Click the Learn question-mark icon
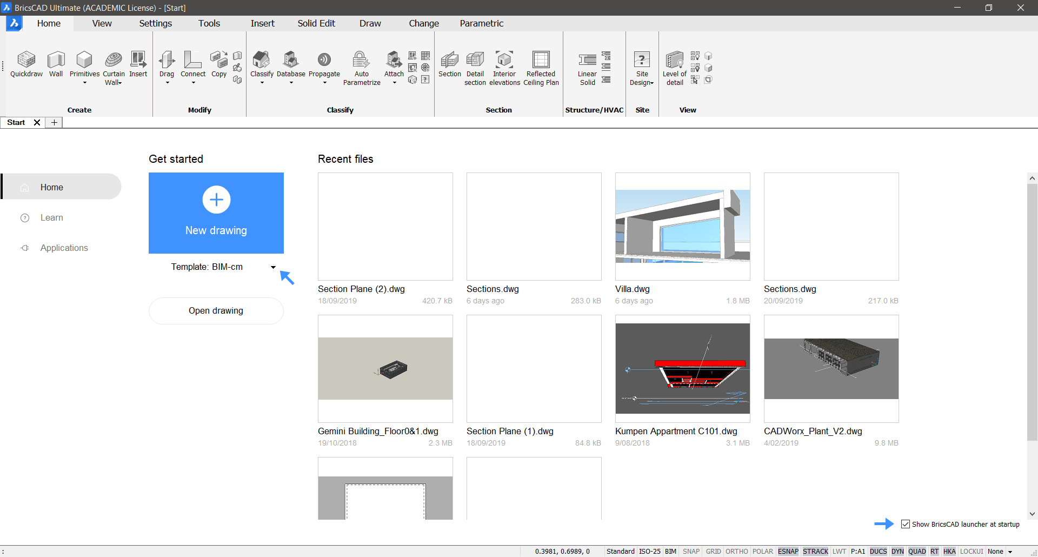Viewport: 1038px width, 557px height. 25,217
